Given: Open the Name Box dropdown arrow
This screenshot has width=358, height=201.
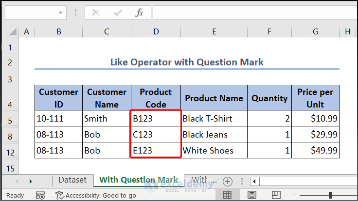Looking at the screenshot, I should point(60,13).
